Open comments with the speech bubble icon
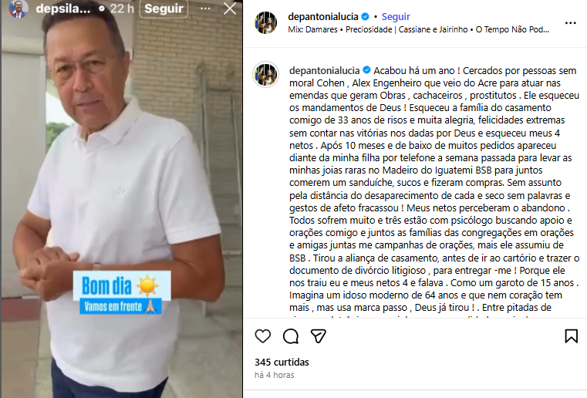 pyautogui.click(x=291, y=336)
